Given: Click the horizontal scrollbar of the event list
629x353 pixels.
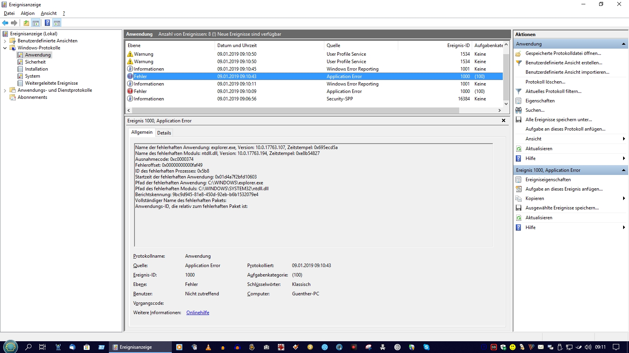Looking at the screenshot, I should (x=296, y=111).
